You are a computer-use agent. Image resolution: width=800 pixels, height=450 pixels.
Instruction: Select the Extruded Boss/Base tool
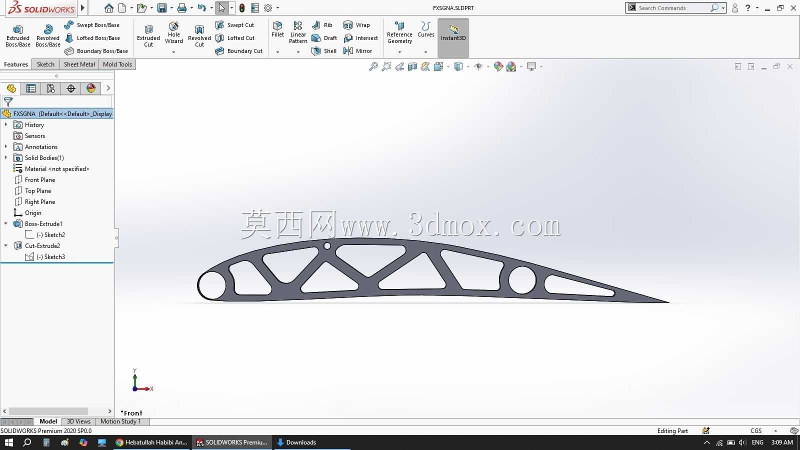18,36
